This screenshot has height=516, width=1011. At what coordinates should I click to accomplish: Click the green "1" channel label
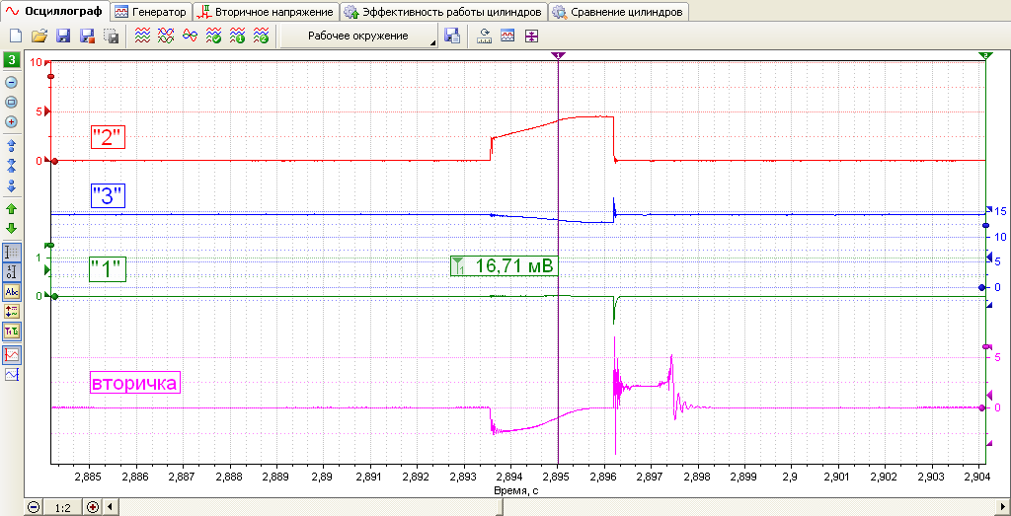[x=108, y=268]
